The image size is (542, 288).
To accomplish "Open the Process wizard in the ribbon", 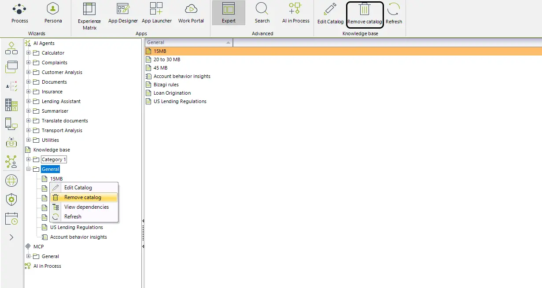I will [x=20, y=13].
